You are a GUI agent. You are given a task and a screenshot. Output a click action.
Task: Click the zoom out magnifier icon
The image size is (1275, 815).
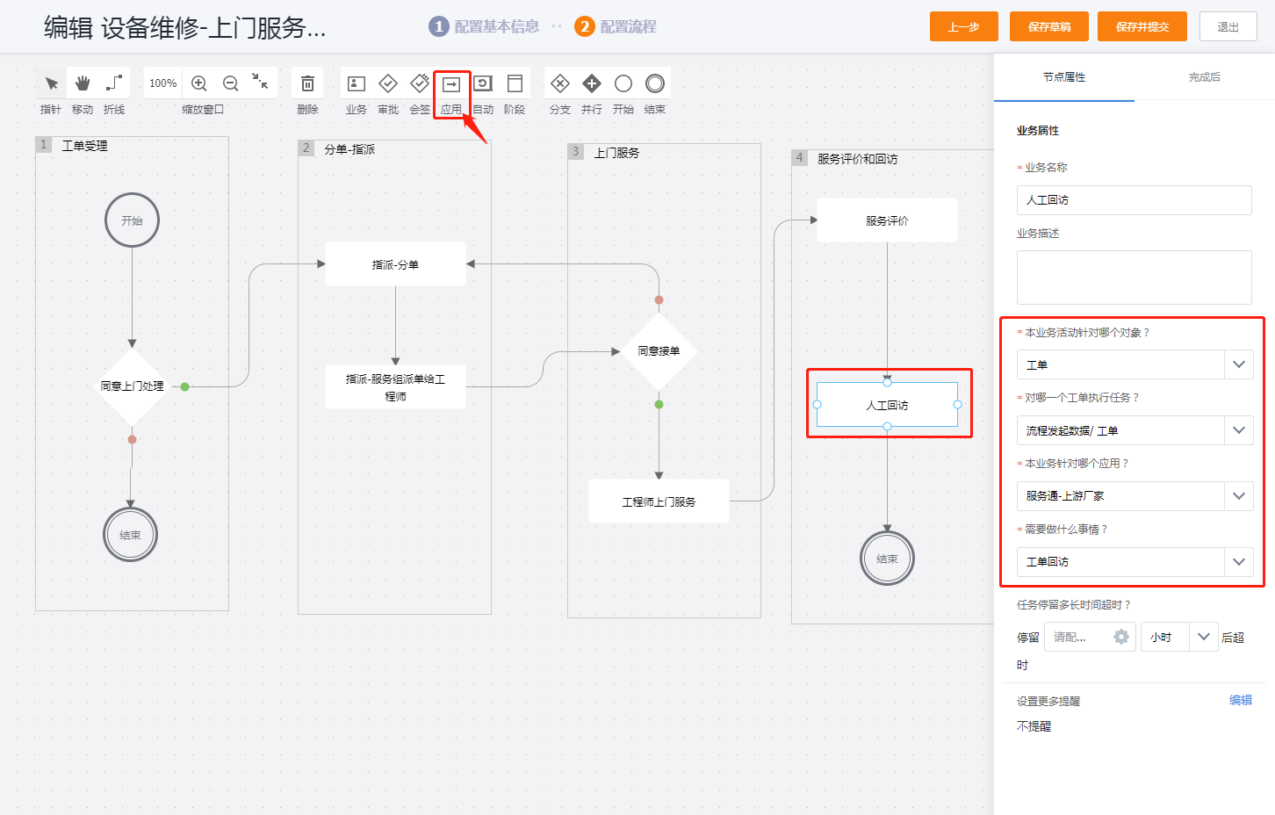[x=230, y=83]
